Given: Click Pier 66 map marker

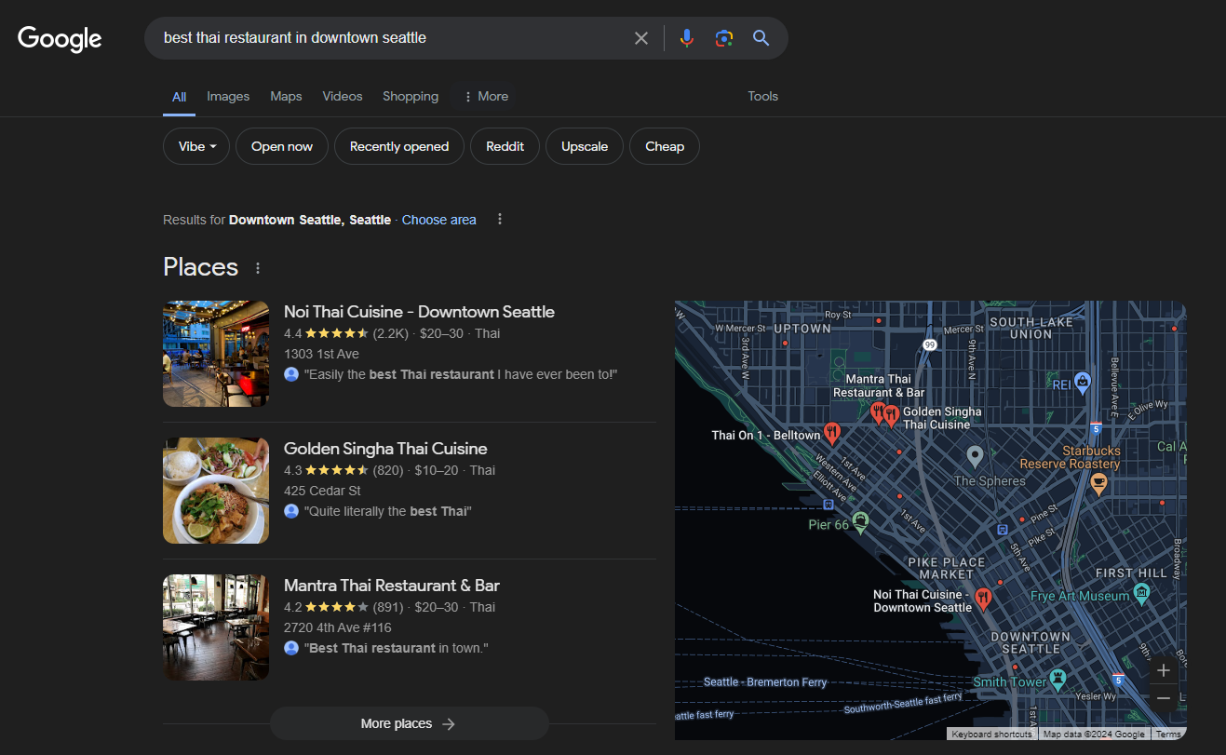Looking at the screenshot, I should pos(861,522).
